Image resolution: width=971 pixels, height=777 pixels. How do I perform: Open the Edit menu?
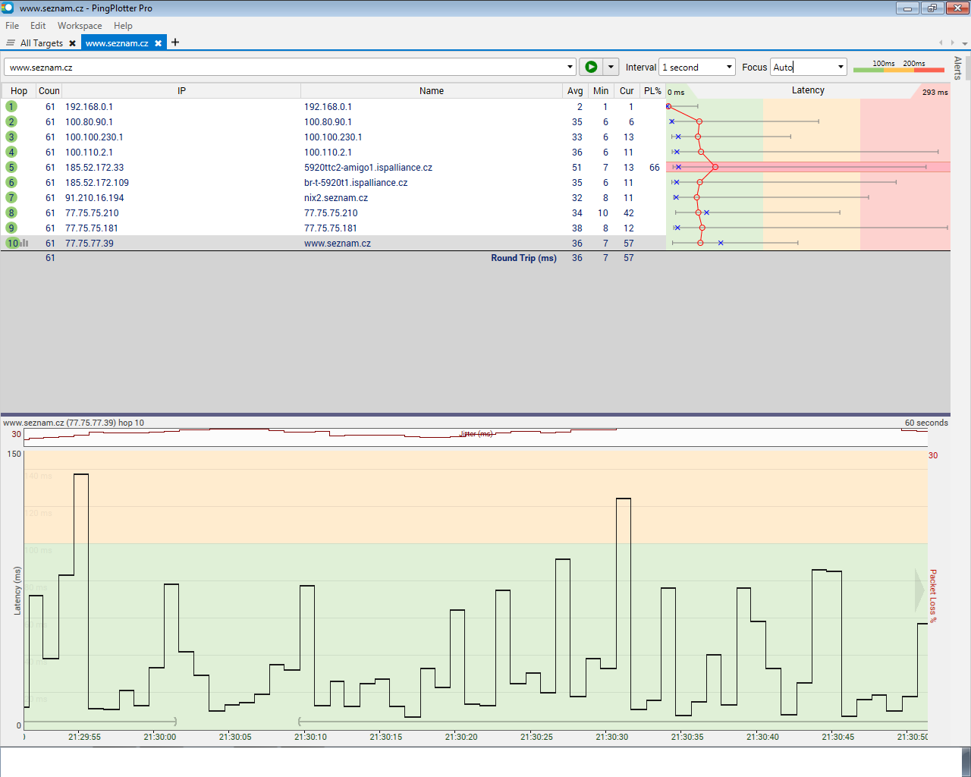(x=38, y=26)
